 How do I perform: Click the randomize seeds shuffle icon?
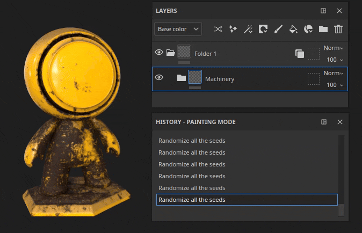coord(218,29)
